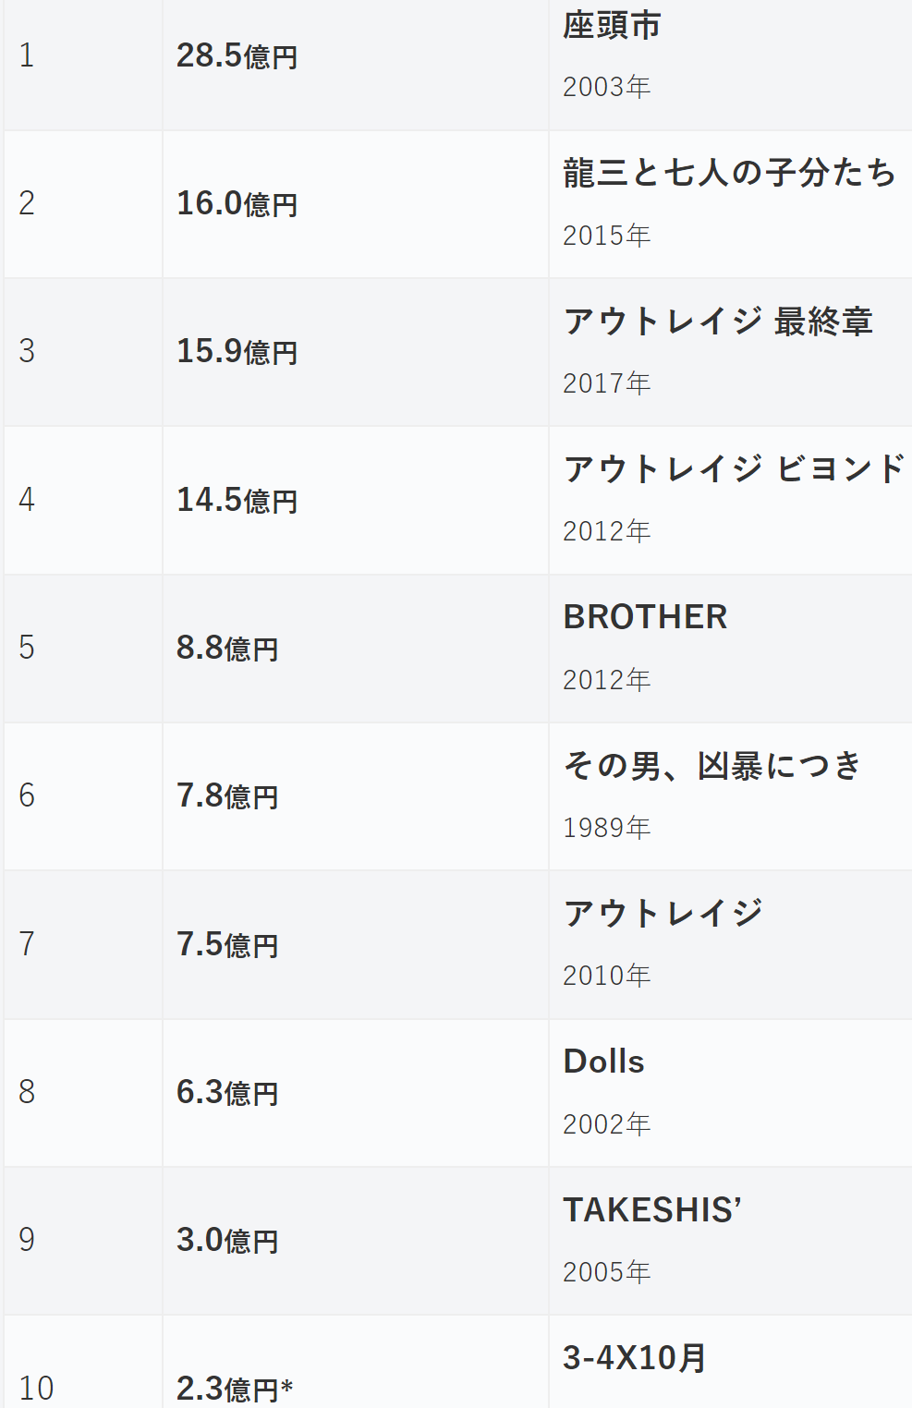
Task: Click the movie title 座頭市
Action: tap(612, 26)
